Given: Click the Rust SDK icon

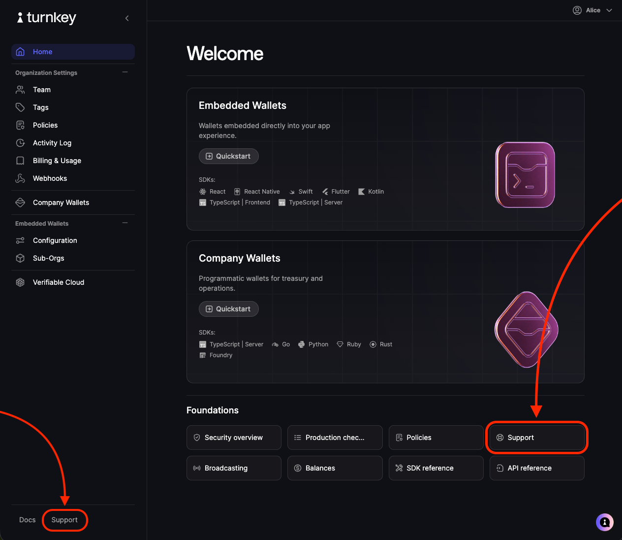Looking at the screenshot, I should tap(373, 344).
